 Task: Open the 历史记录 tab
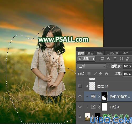pyautogui.click(x=113, y=53)
